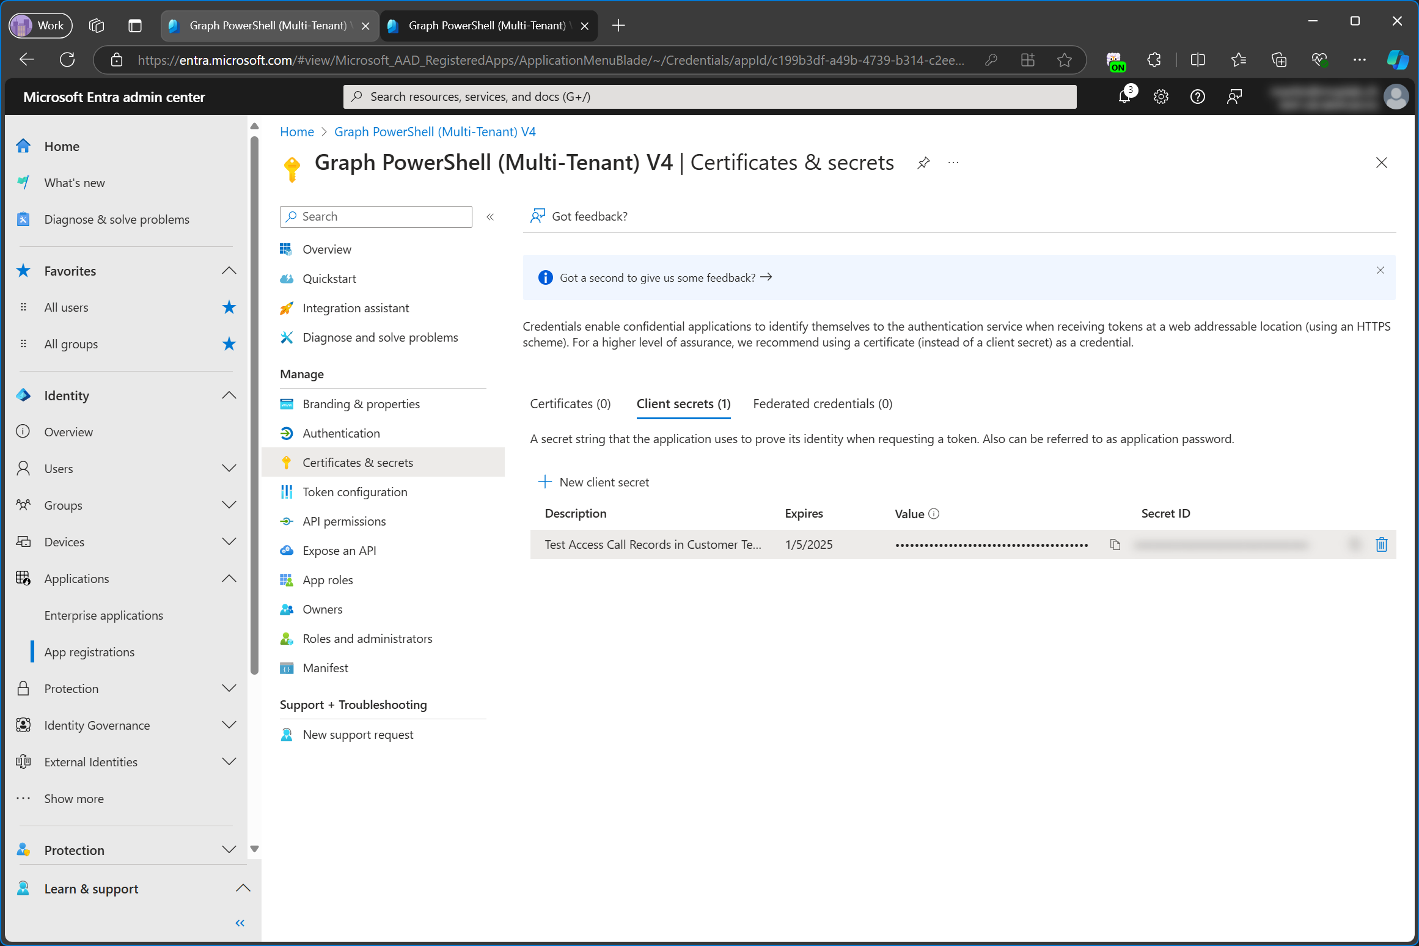The image size is (1419, 946).
Task: Click Search resources, services, and docs box
Action: 710,97
